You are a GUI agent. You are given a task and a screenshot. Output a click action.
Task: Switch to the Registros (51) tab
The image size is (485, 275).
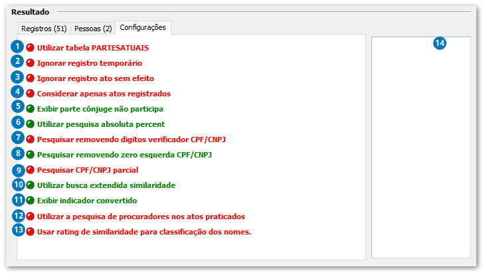click(45, 29)
